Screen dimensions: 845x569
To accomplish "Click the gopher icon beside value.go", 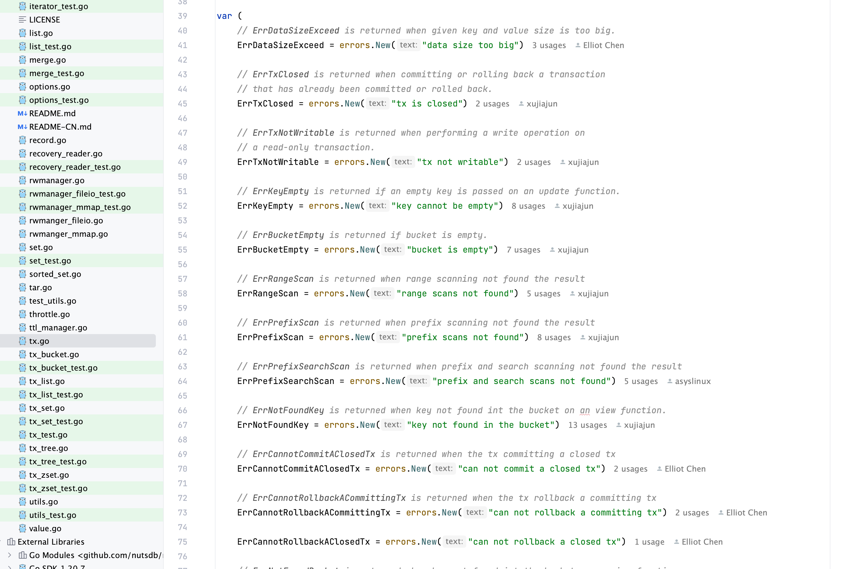I will (23, 528).
